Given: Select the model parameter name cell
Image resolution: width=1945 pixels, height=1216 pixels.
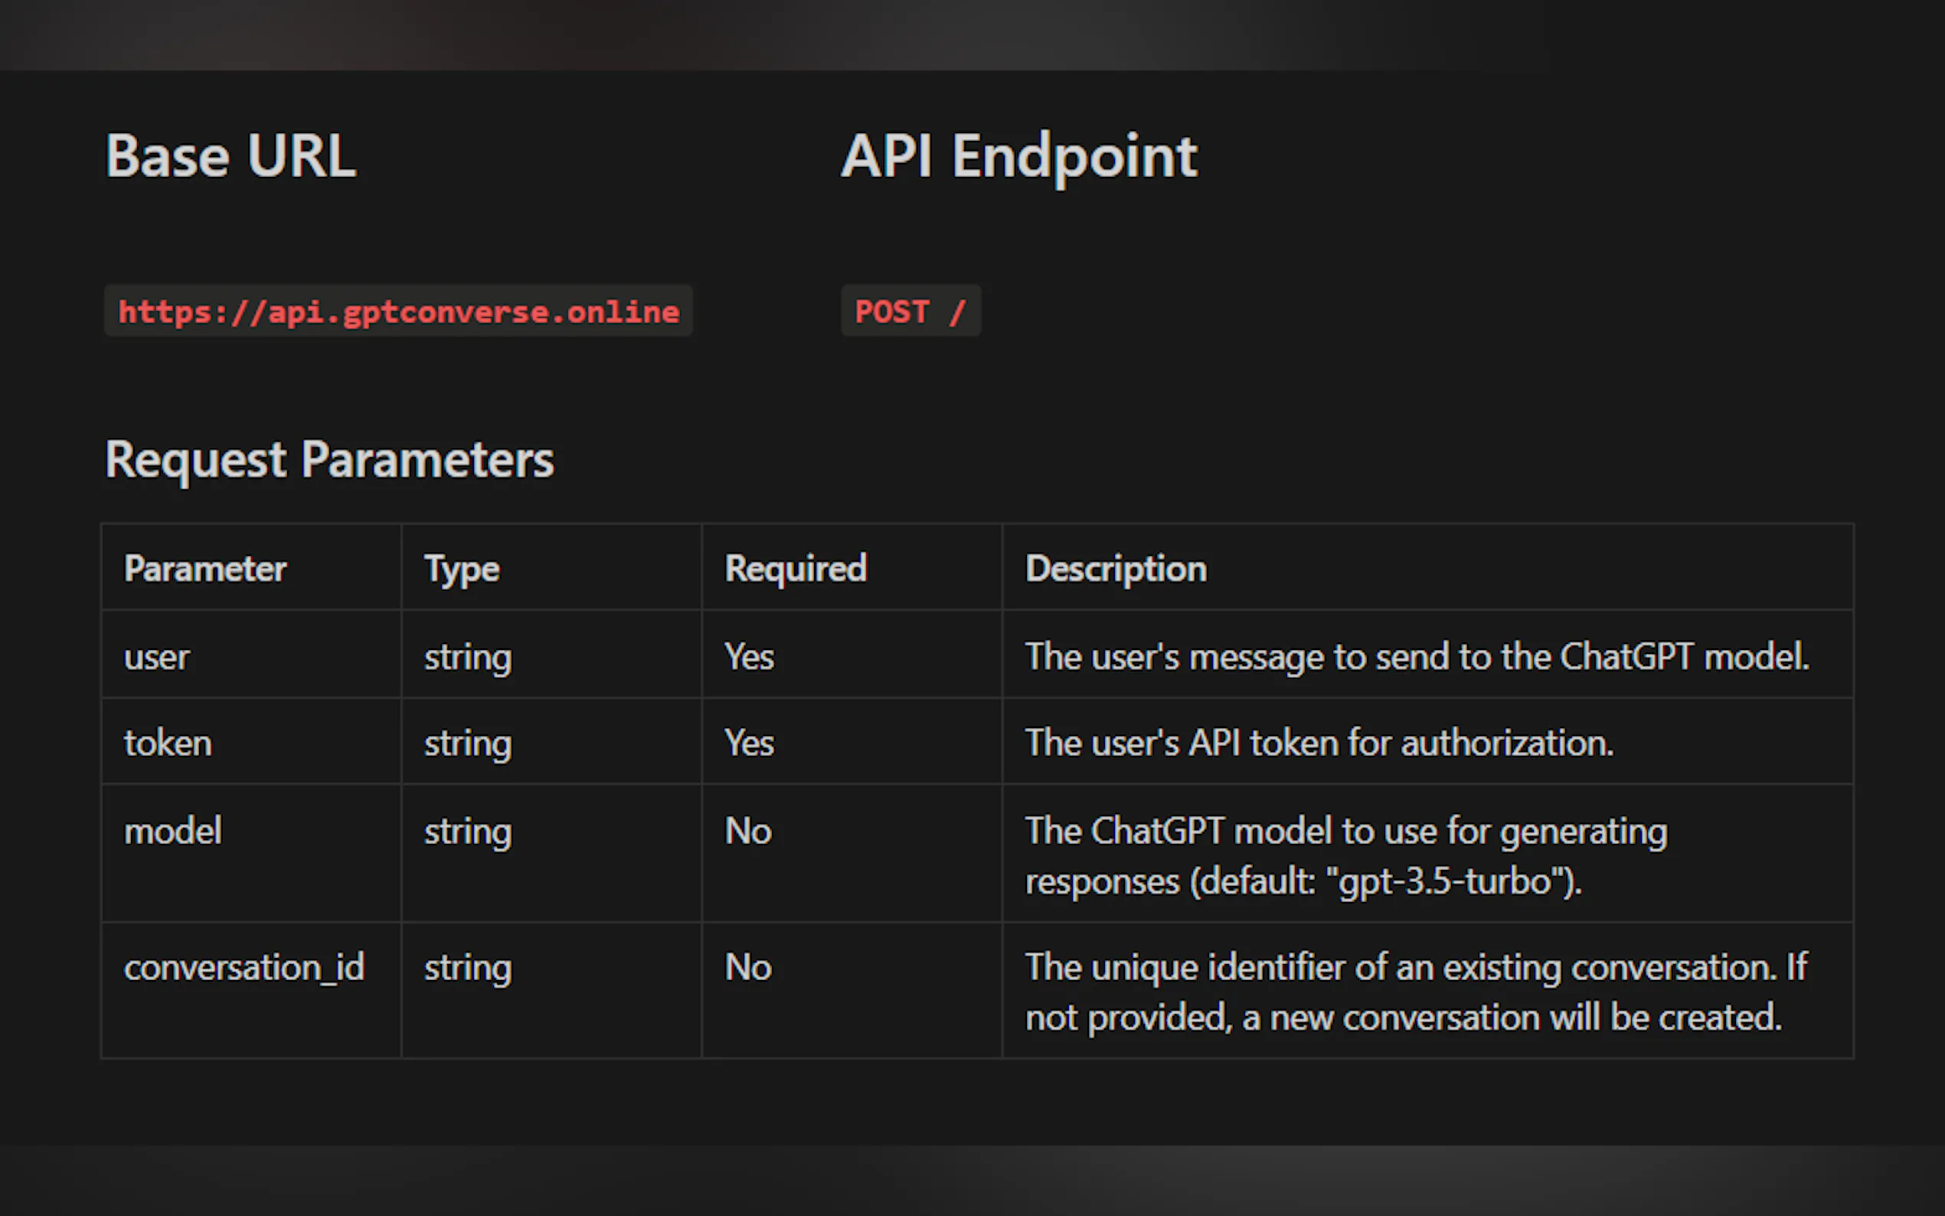Looking at the screenshot, I should coord(173,831).
